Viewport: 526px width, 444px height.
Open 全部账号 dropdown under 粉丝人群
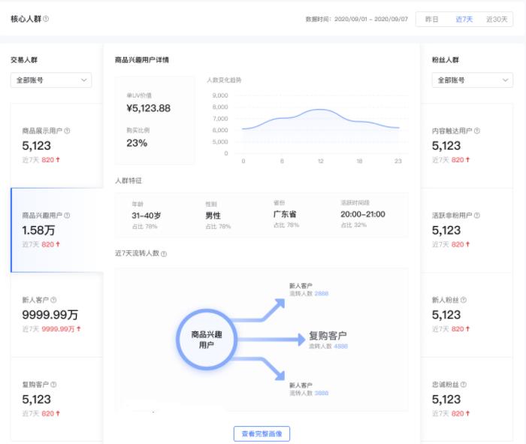[472, 80]
